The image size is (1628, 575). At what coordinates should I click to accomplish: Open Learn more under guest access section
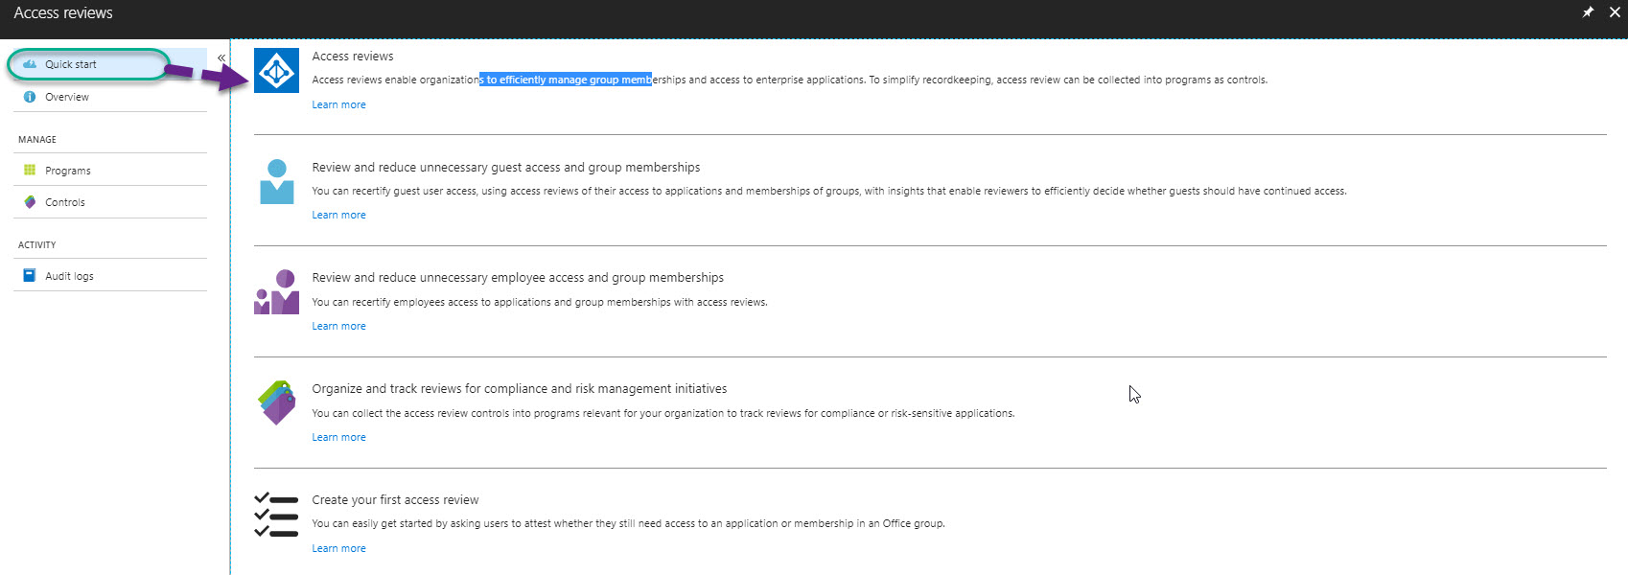click(338, 215)
